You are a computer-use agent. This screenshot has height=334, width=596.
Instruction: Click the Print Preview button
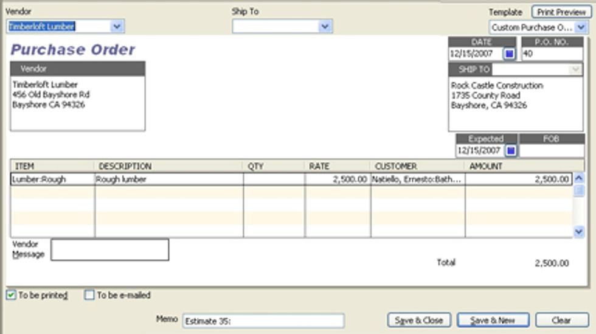tap(561, 12)
